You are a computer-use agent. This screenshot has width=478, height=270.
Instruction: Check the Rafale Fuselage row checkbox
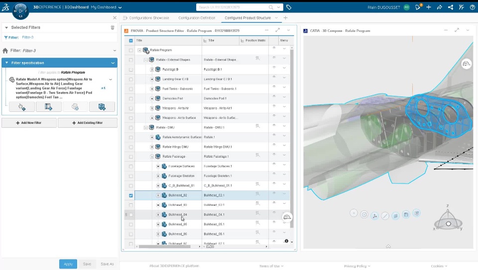(x=131, y=157)
